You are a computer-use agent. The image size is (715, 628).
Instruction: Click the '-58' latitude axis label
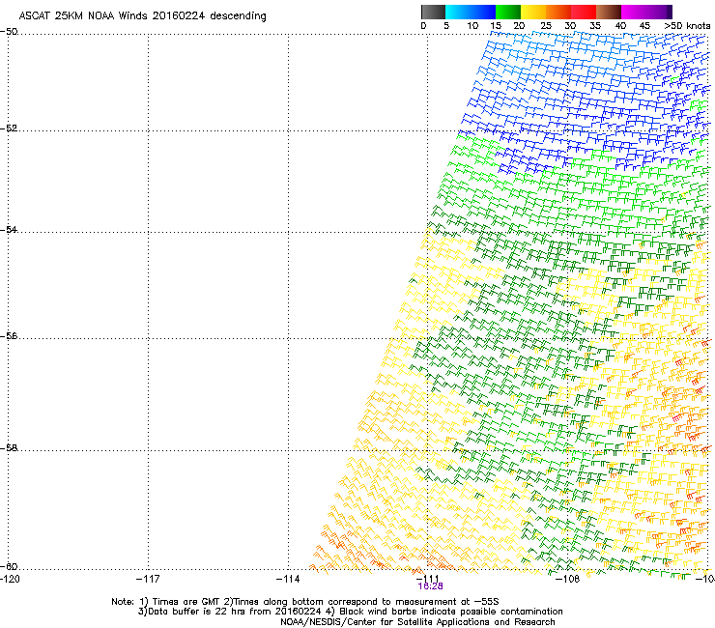pyautogui.click(x=9, y=448)
